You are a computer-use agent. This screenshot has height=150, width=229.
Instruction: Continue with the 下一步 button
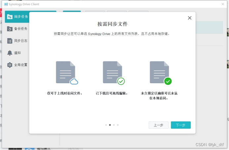(x=180, y=125)
